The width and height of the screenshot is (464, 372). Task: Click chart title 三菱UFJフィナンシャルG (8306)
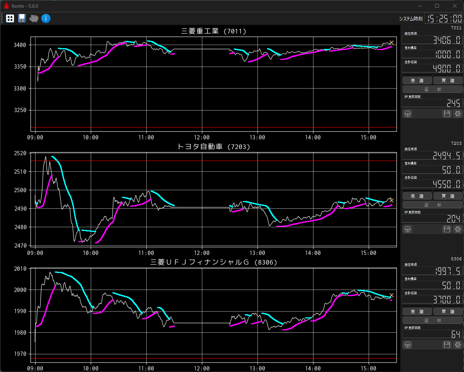(213, 262)
